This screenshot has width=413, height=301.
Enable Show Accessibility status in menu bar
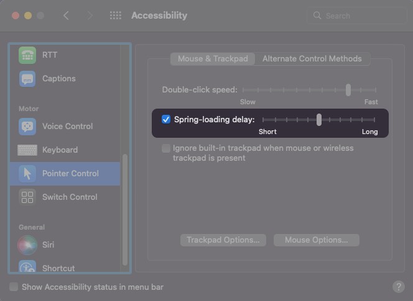(x=14, y=287)
